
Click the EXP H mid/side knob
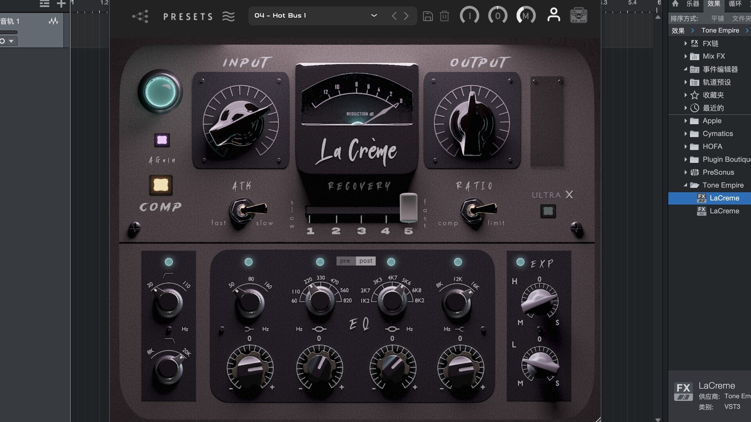tap(539, 302)
